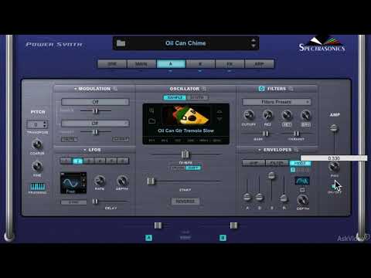Toggle the Filters power button

click(x=261, y=89)
